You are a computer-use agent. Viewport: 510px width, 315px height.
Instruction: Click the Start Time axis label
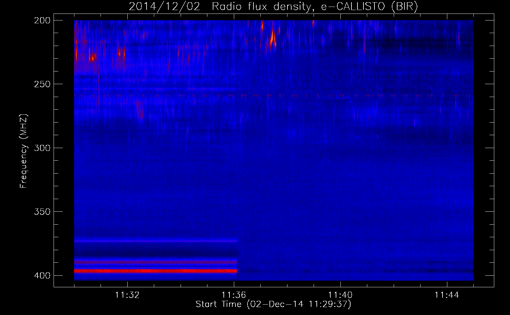[273, 304]
